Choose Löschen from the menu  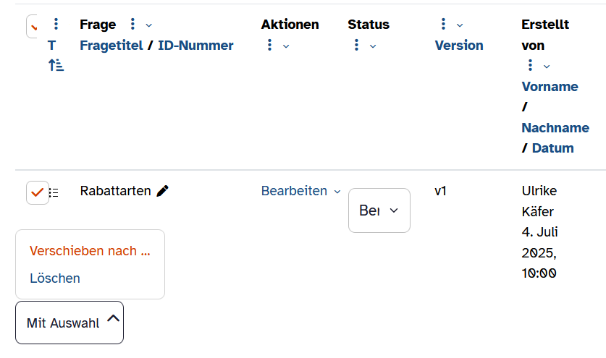55,278
